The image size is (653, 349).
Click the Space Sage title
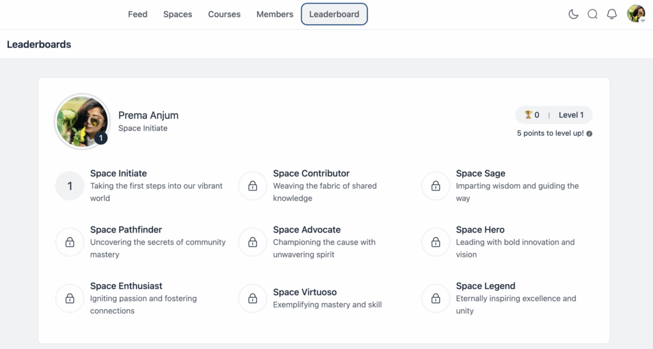(481, 173)
